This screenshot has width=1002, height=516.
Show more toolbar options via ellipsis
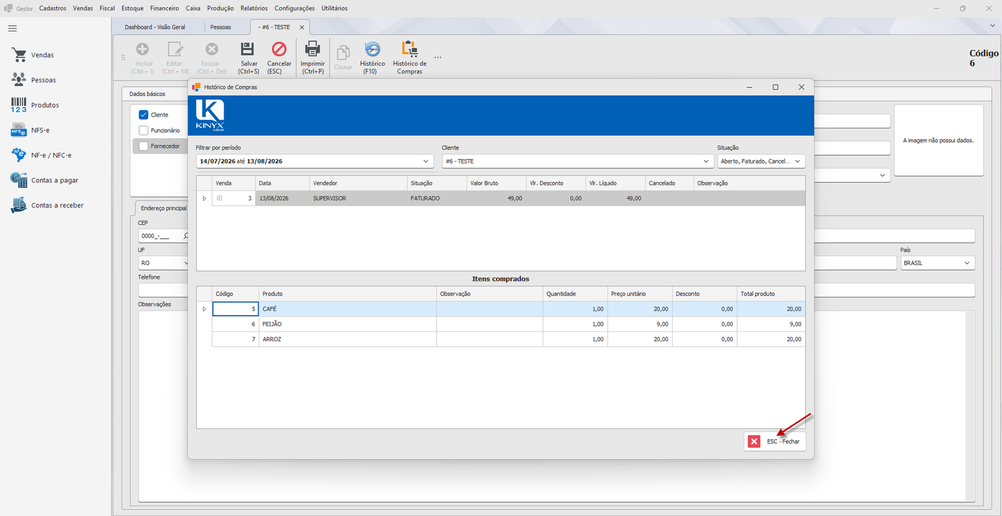(438, 57)
